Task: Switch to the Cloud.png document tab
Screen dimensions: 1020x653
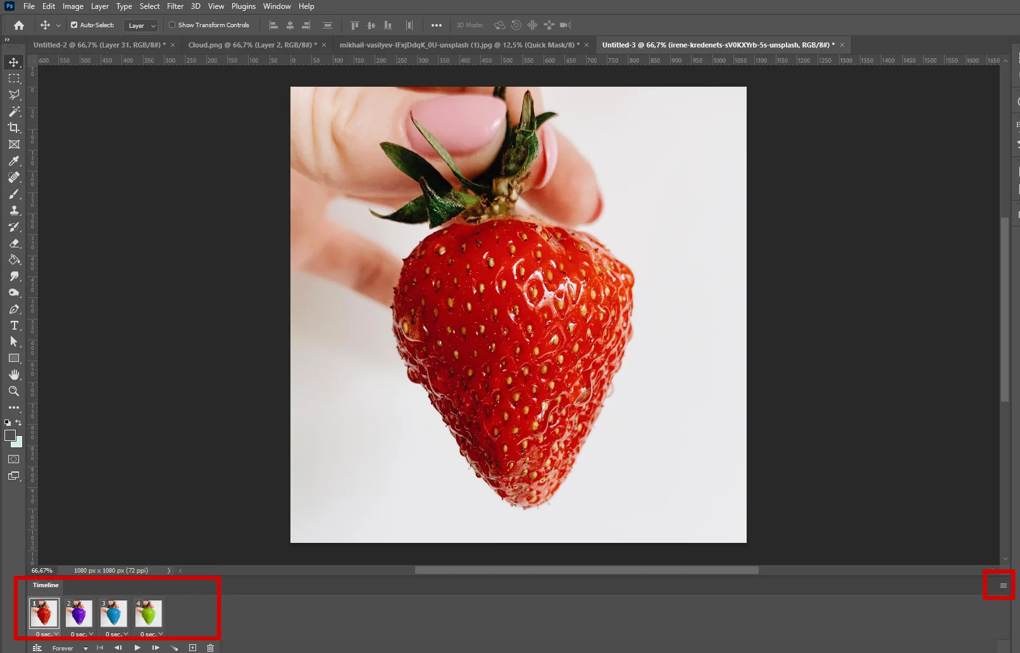Action: [x=251, y=45]
